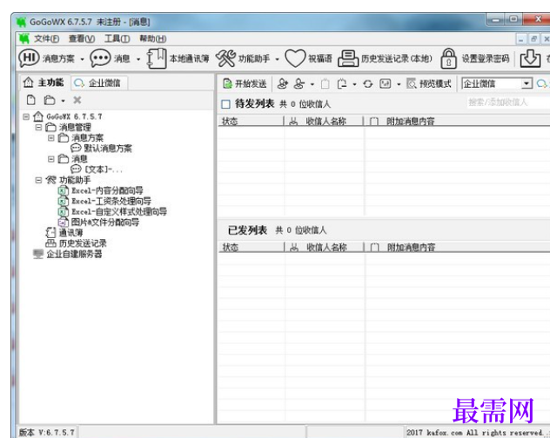Open dropdown arrow beside image attachment icon
The image size is (550, 438).
(399, 84)
